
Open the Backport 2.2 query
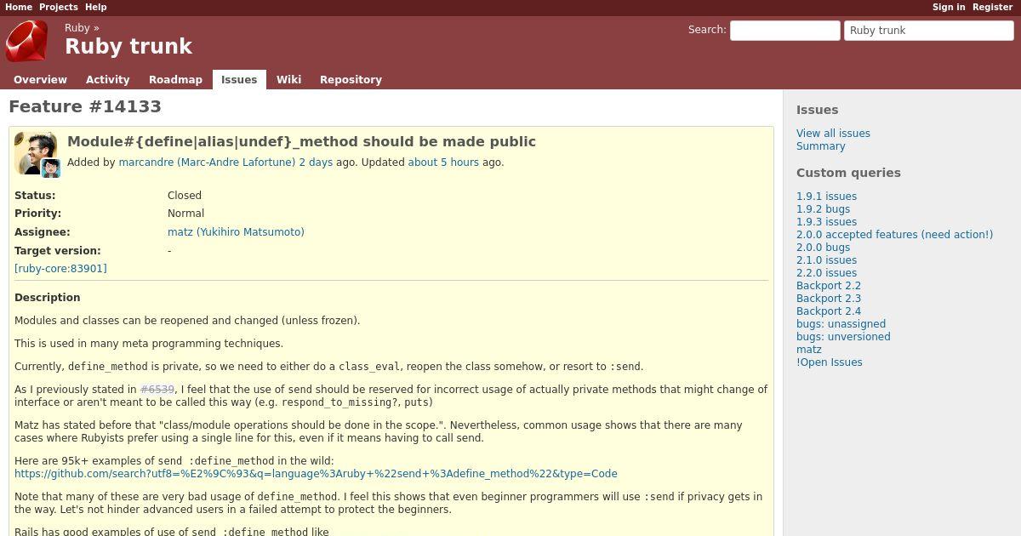click(829, 285)
